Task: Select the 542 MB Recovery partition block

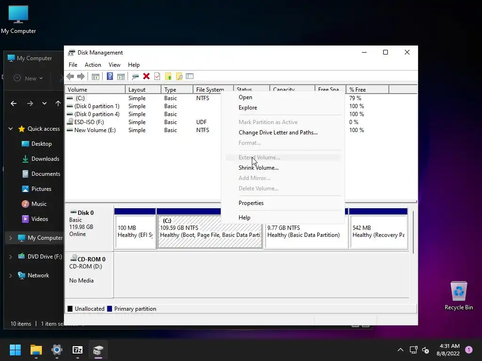Action: coord(379,232)
